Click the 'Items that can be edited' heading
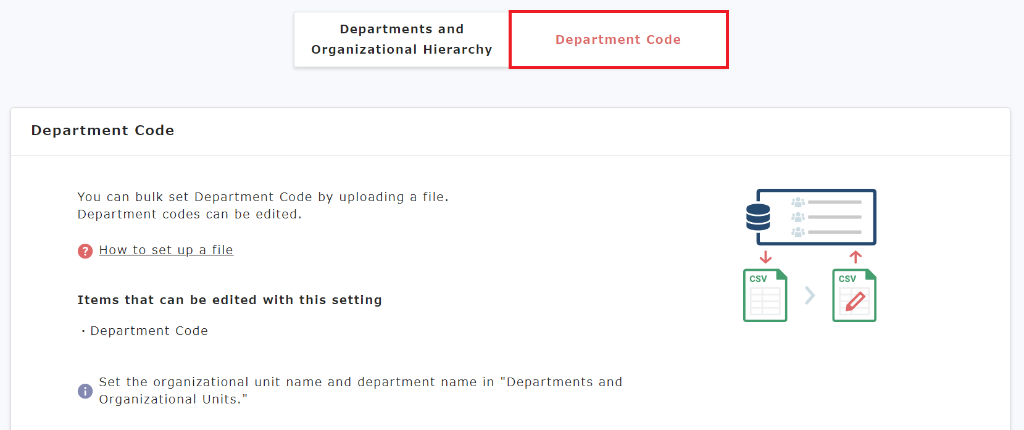 pos(230,300)
